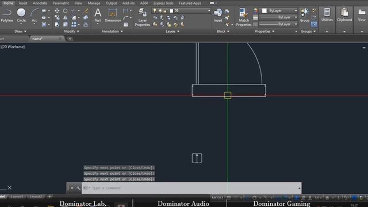Select the Circle tool

tap(21, 16)
